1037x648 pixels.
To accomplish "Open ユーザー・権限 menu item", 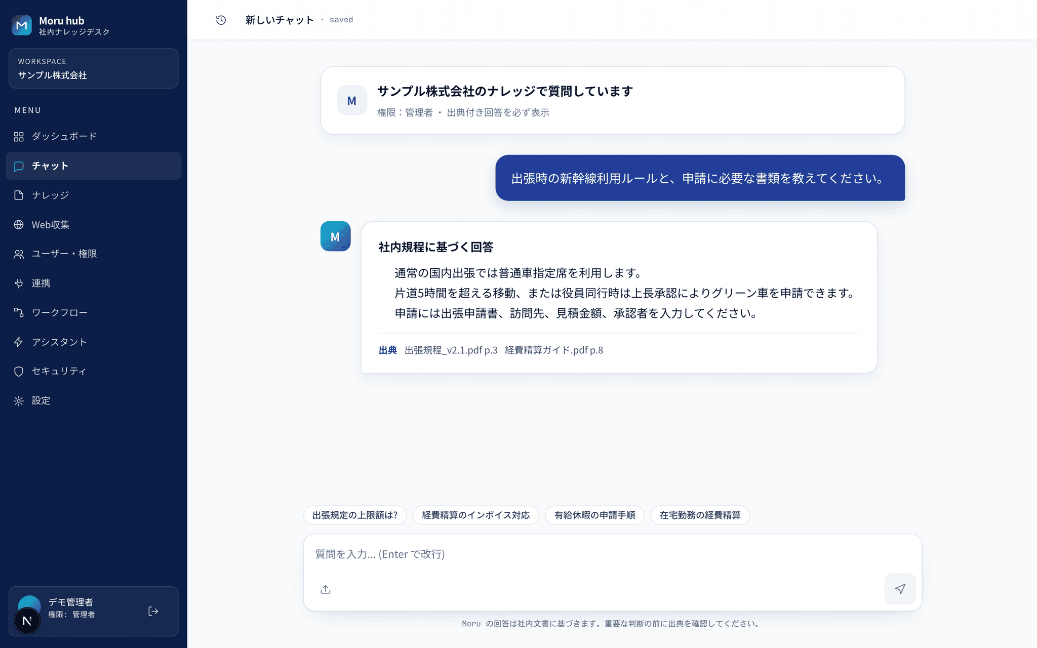I will point(94,254).
